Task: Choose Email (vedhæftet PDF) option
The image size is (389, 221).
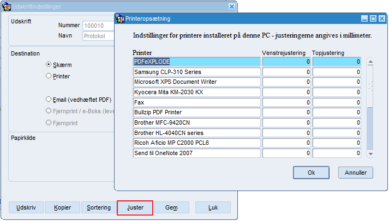Action: [x=49, y=99]
